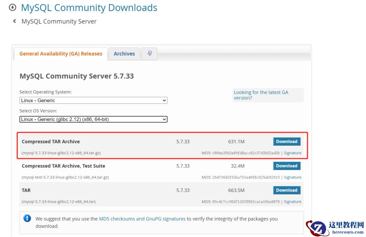Select the General Availability (GA) Releases tab
Image resolution: width=366 pixels, height=237 pixels.
pyautogui.click(x=60, y=53)
